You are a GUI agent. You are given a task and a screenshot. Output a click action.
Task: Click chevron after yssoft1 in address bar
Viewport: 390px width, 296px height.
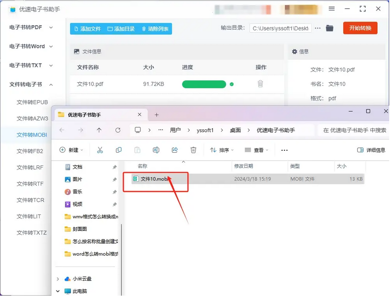221,130
